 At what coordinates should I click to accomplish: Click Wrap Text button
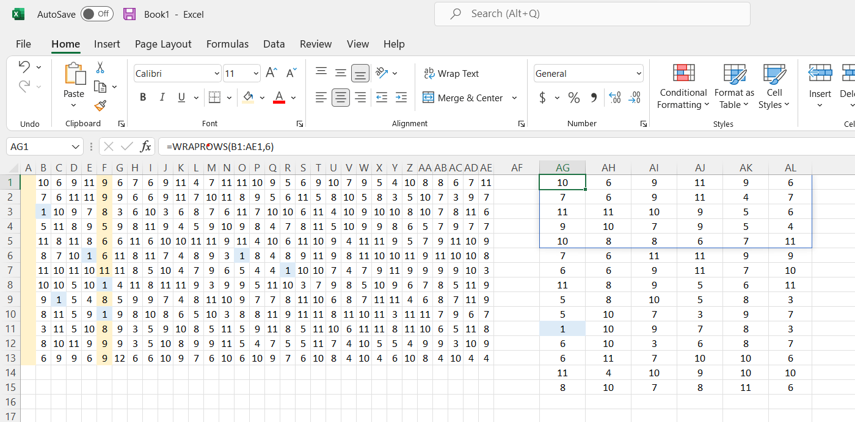[451, 73]
